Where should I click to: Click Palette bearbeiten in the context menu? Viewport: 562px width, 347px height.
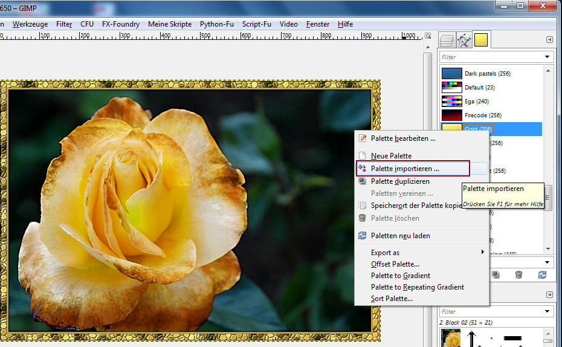click(403, 138)
